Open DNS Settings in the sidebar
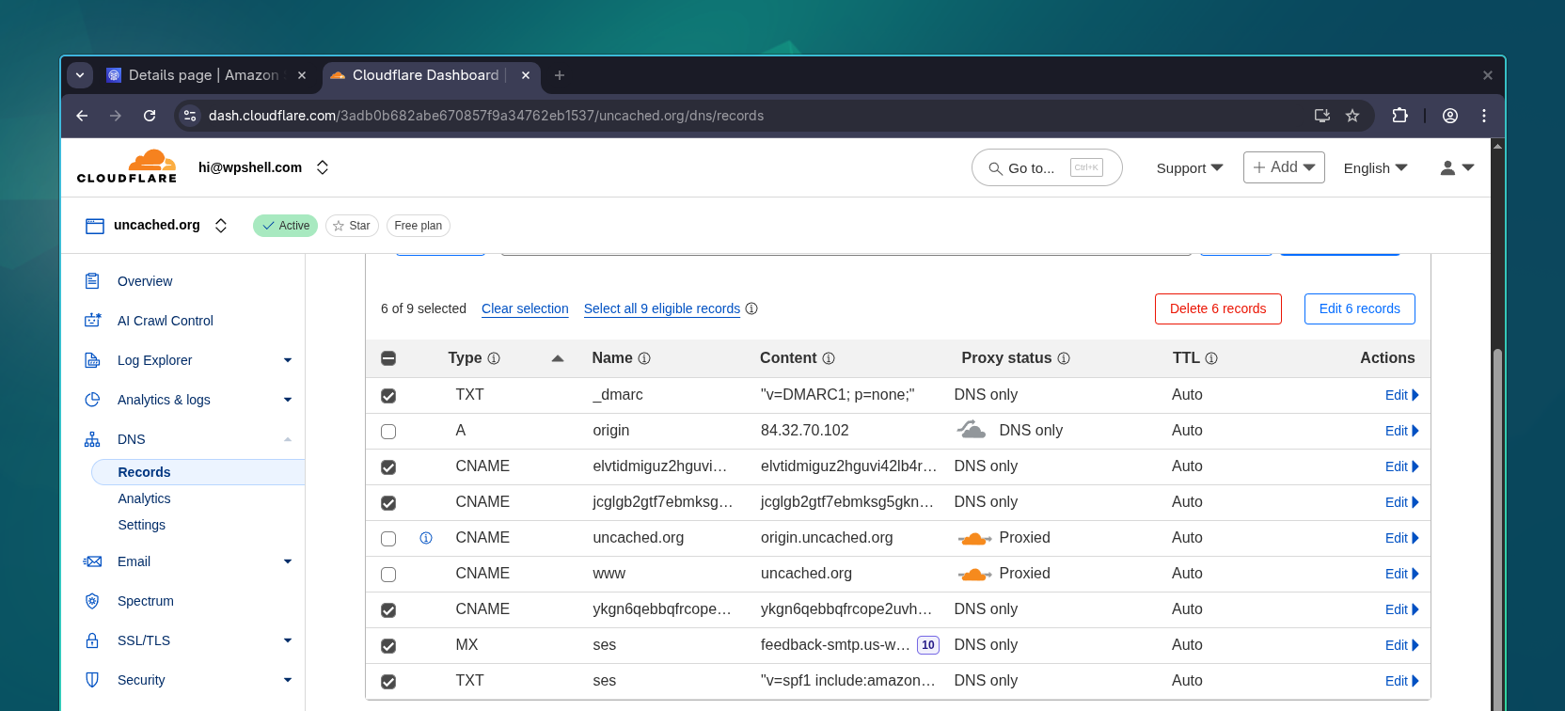1565x711 pixels. tap(141, 525)
